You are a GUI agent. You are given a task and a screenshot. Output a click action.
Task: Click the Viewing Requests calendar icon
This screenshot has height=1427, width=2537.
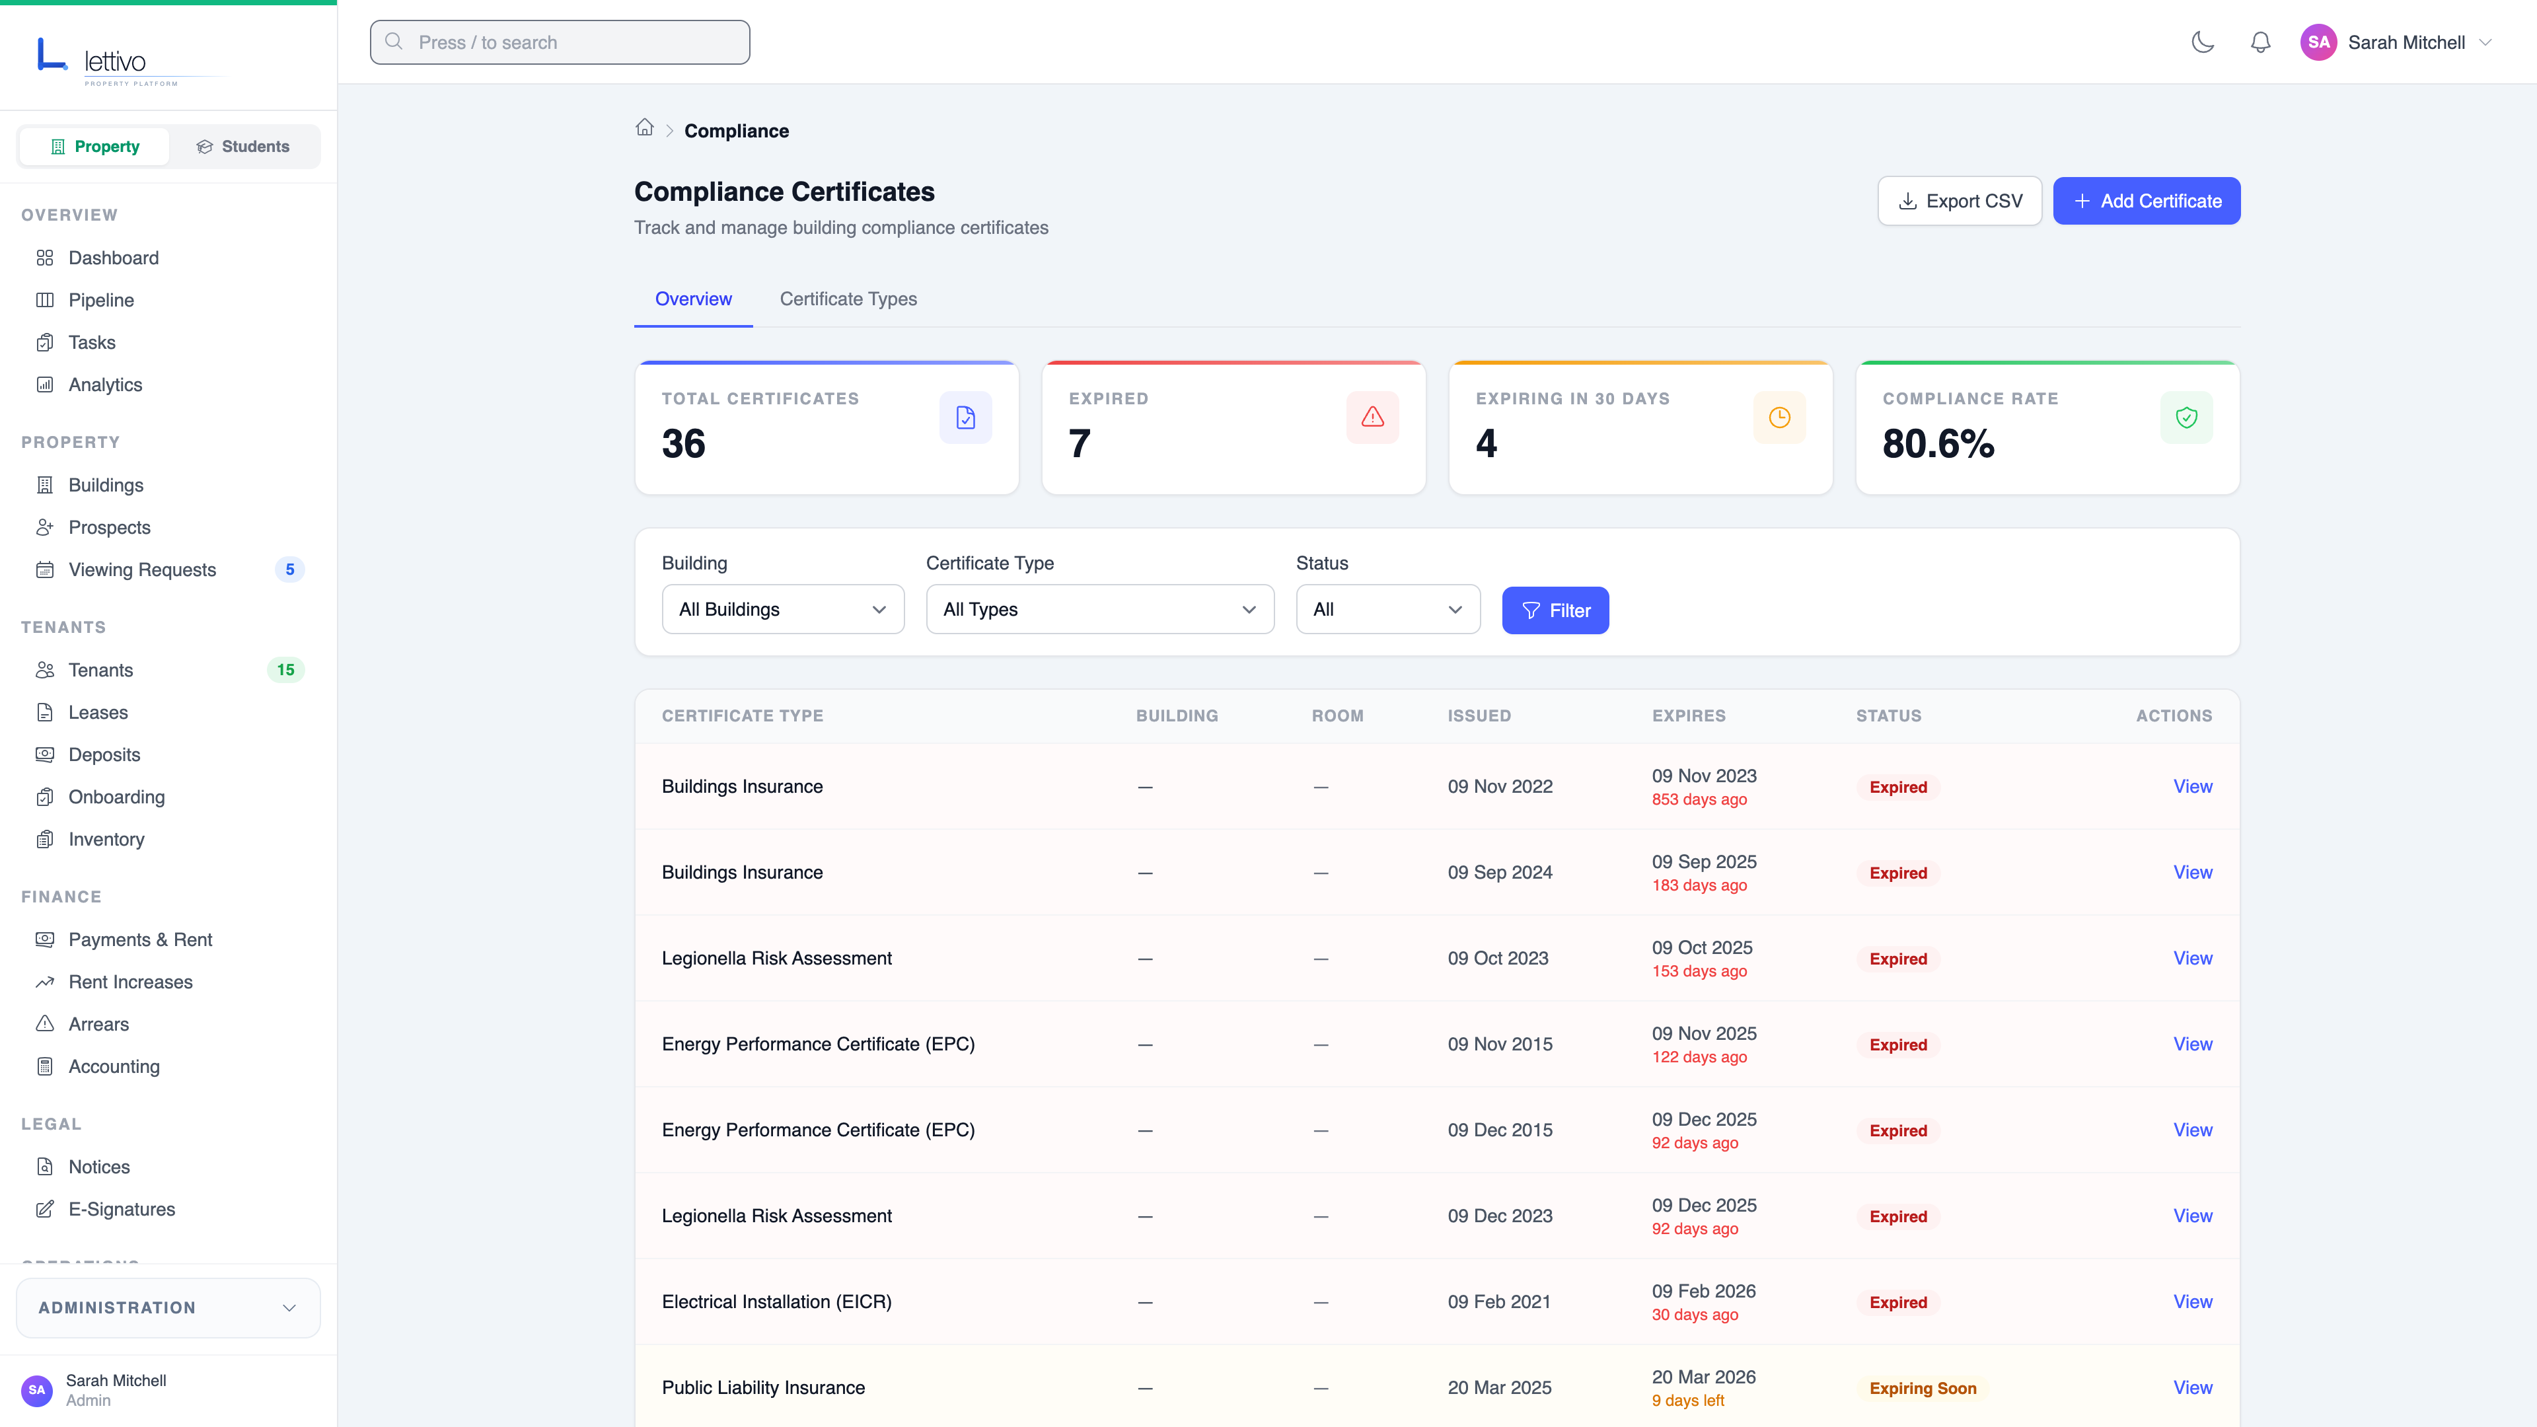46,569
